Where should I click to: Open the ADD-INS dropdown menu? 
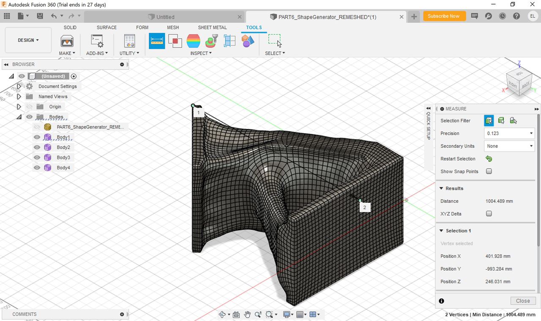[97, 53]
